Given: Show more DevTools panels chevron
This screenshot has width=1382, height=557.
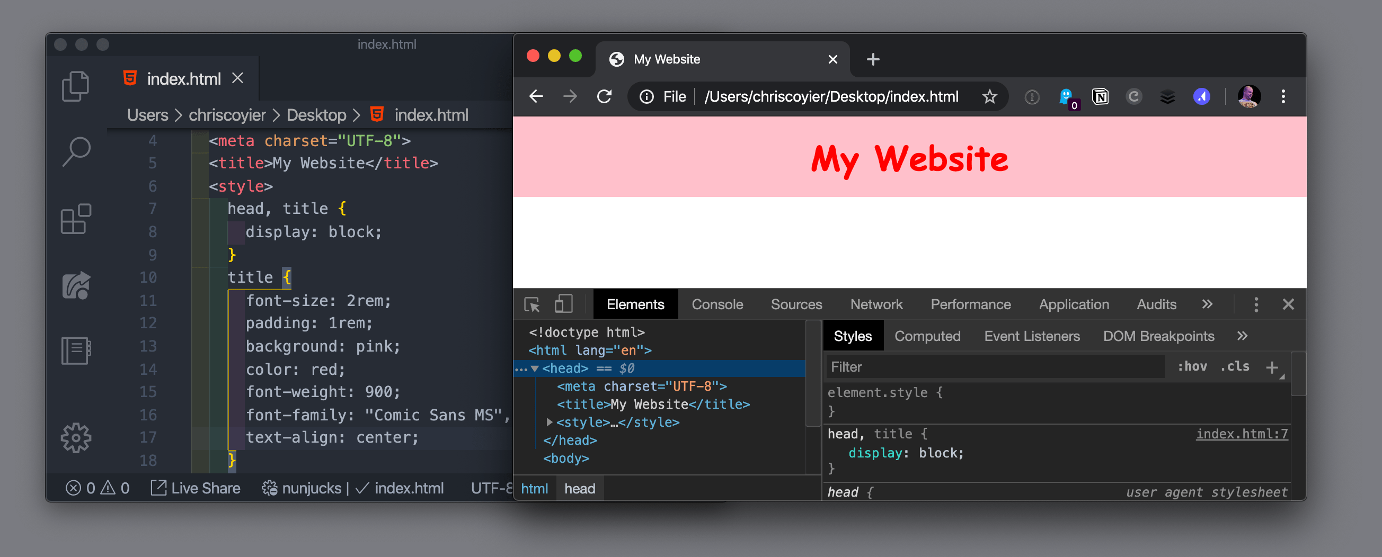Looking at the screenshot, I should pyautogui.click(x=1207, y=304).
